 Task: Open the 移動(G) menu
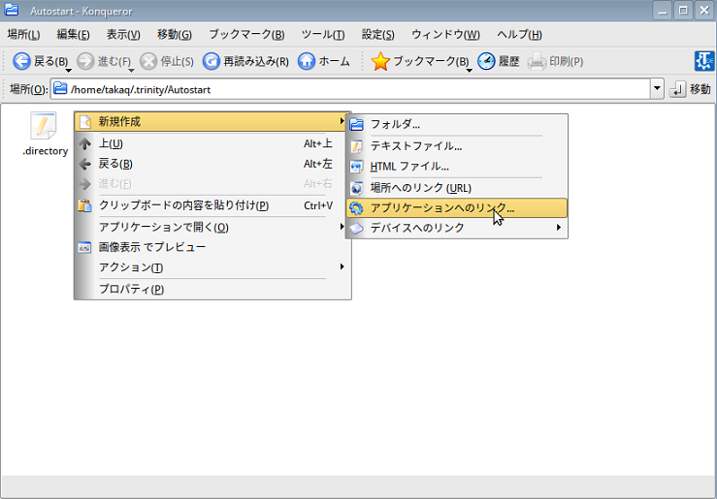[x=175, y=35]
